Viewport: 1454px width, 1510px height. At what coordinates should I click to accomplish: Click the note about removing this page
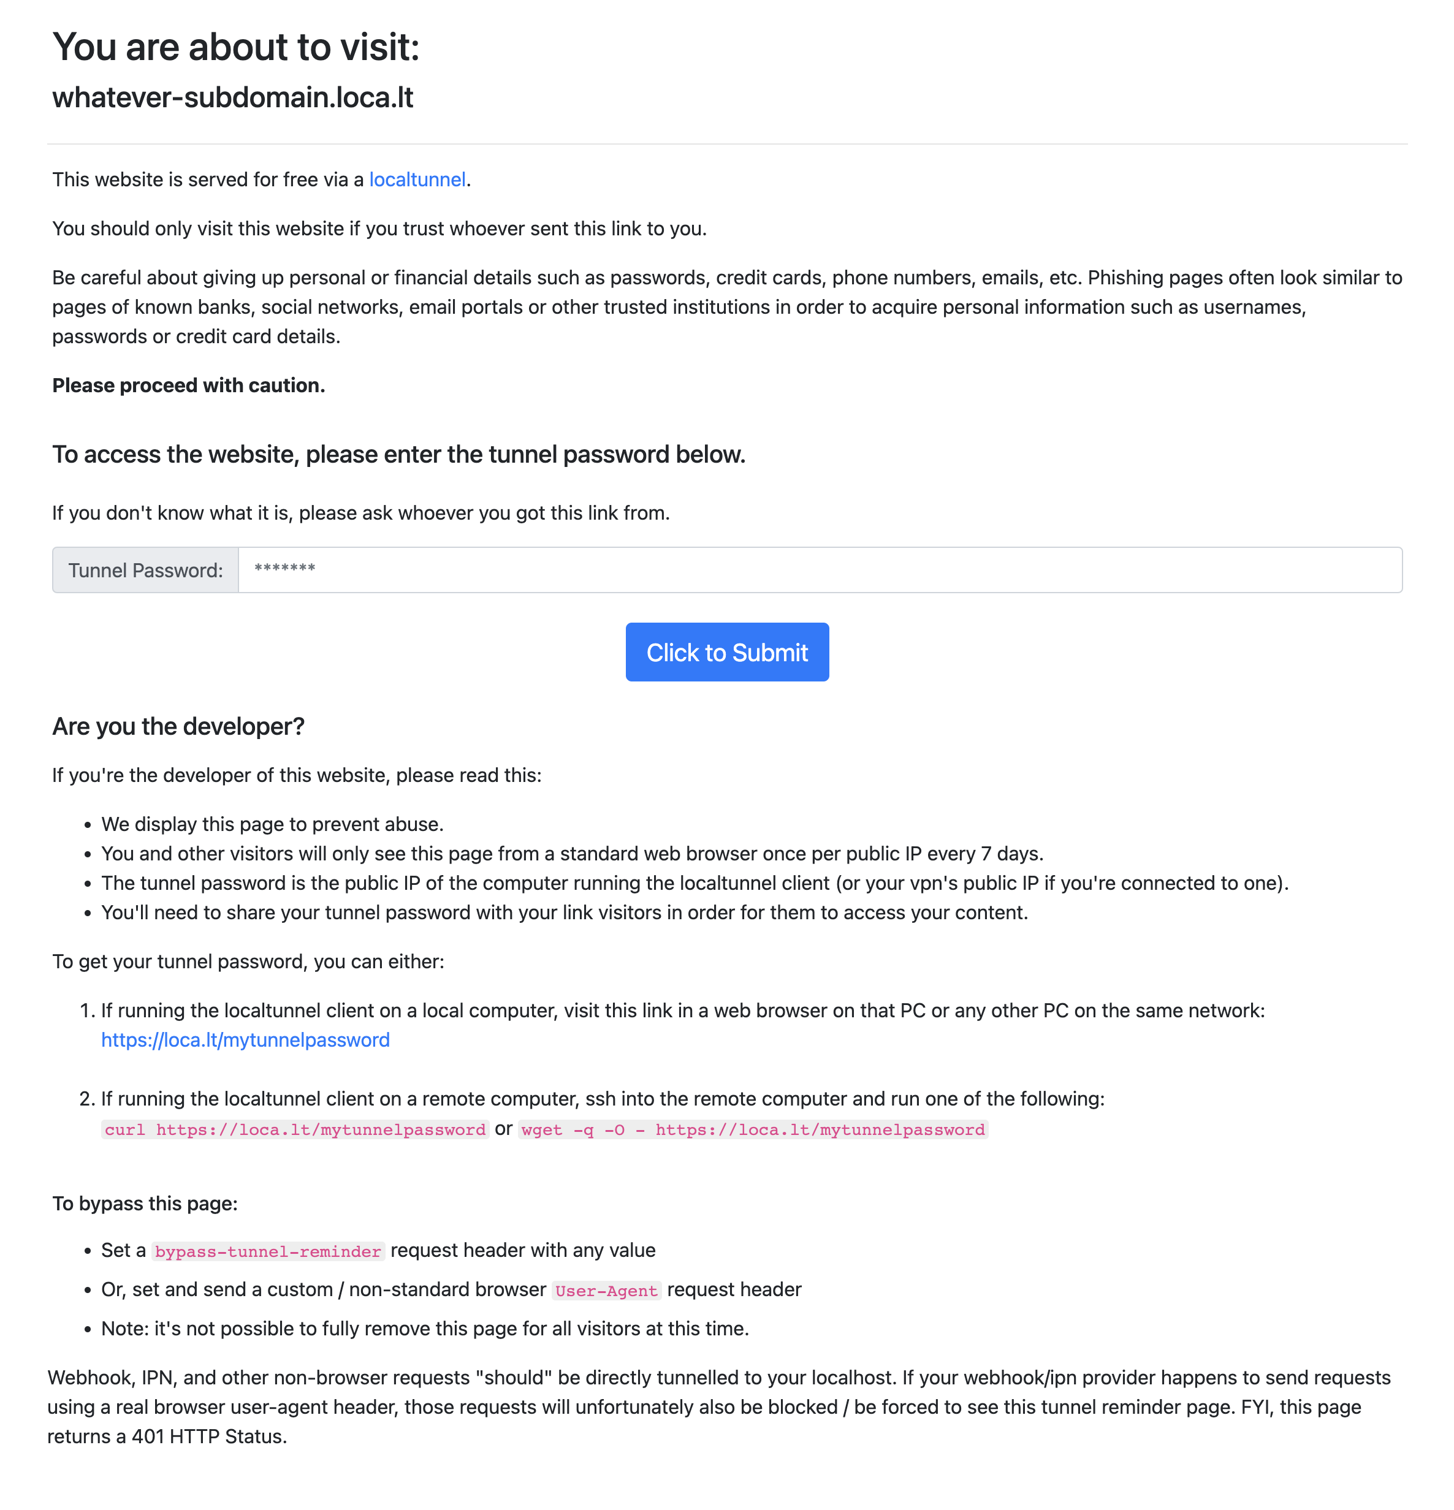tap(425, 1329)
